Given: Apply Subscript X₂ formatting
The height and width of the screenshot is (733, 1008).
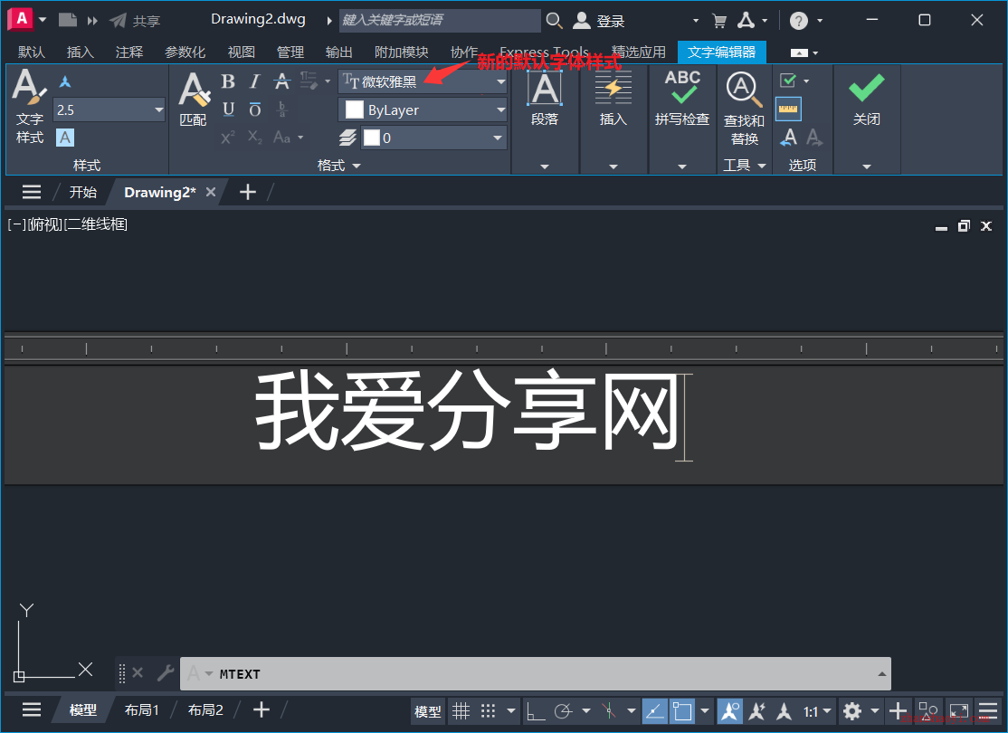Looking at the screenshot, I should pyautogui.click(x=254, y=138).
